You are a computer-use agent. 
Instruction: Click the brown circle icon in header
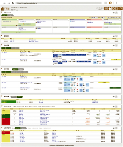tap(113, 8)
